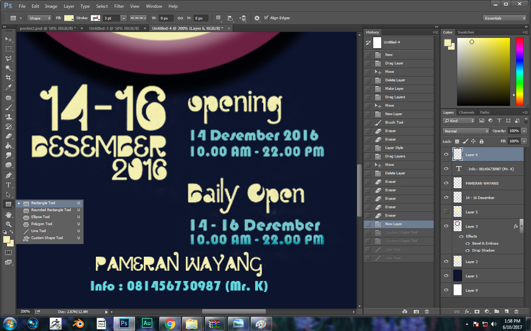Image resolution: width=531 pixels, height=331 pixels.
Task: Show the Layer 5 layer
Action: 446,211
